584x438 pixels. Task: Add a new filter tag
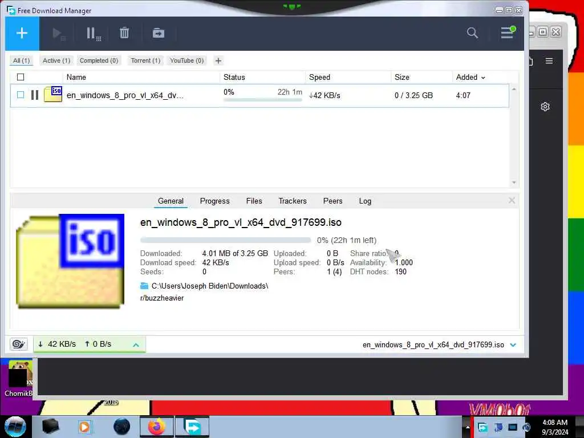tap(218, 60)
